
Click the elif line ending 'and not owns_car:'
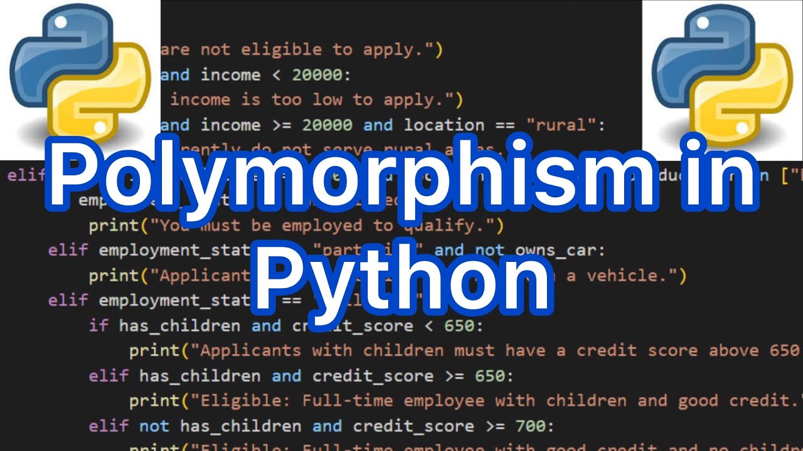click(327, 251)
